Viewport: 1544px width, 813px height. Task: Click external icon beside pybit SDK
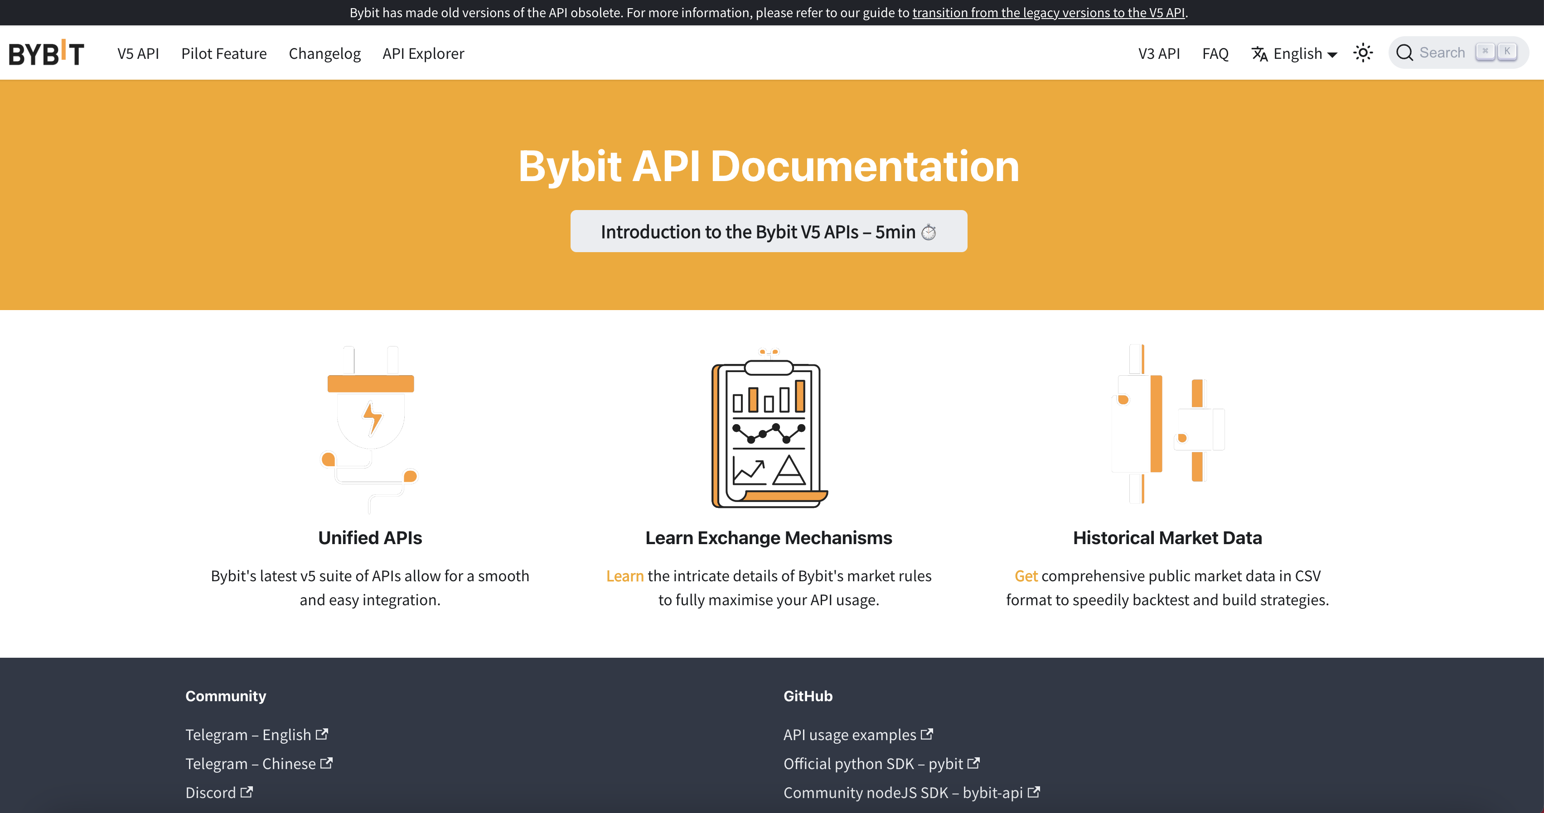tap(973, 763)
